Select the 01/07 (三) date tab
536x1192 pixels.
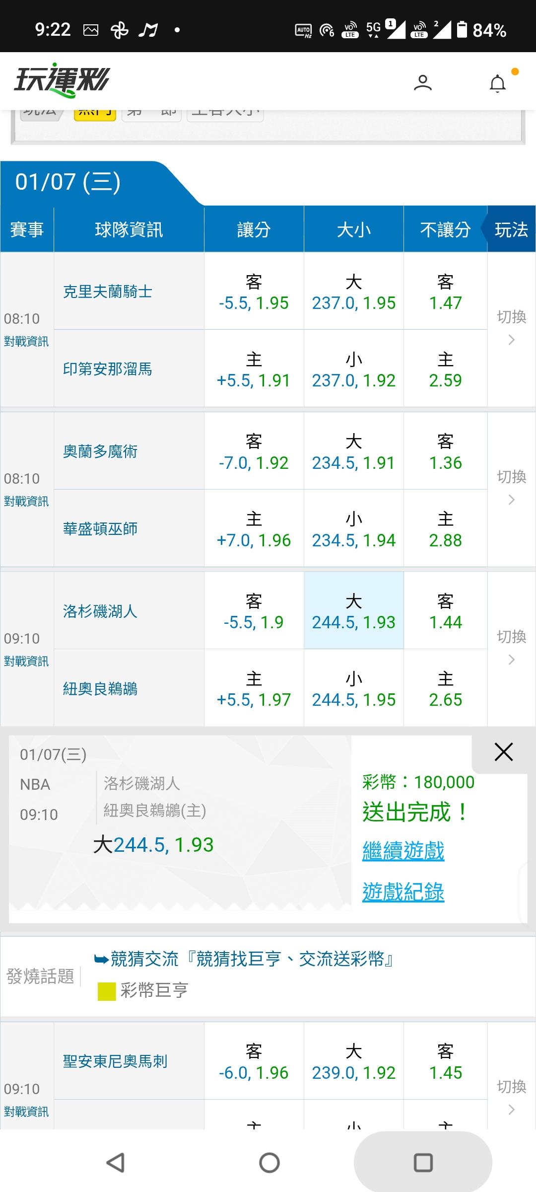[x=68, y=182]
